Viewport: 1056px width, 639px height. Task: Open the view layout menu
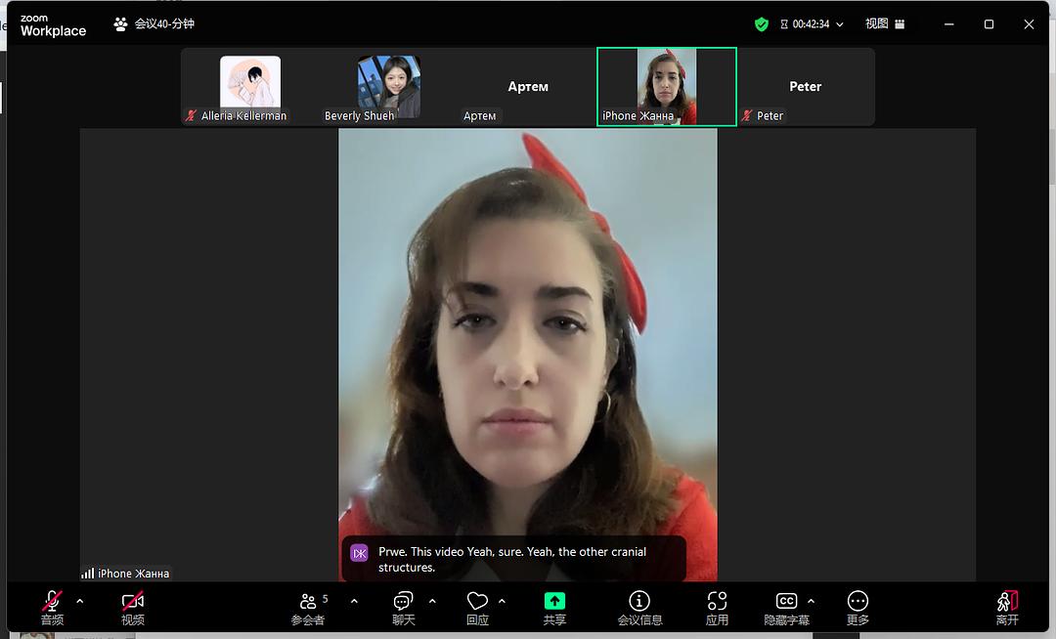click(x=884, y=24)
